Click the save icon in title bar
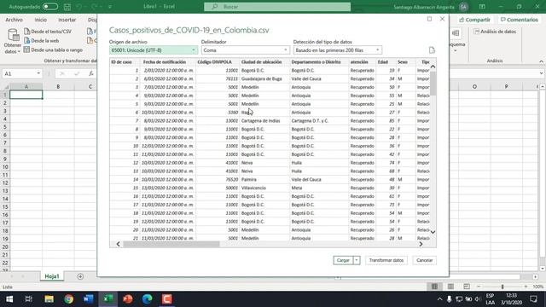 [67, 7]
